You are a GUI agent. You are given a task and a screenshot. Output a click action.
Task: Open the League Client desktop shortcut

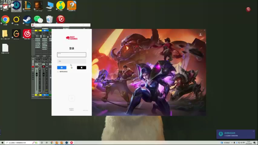27,6
